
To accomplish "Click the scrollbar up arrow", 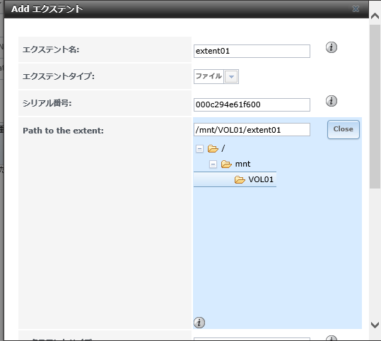I will [x=375, y=16].
